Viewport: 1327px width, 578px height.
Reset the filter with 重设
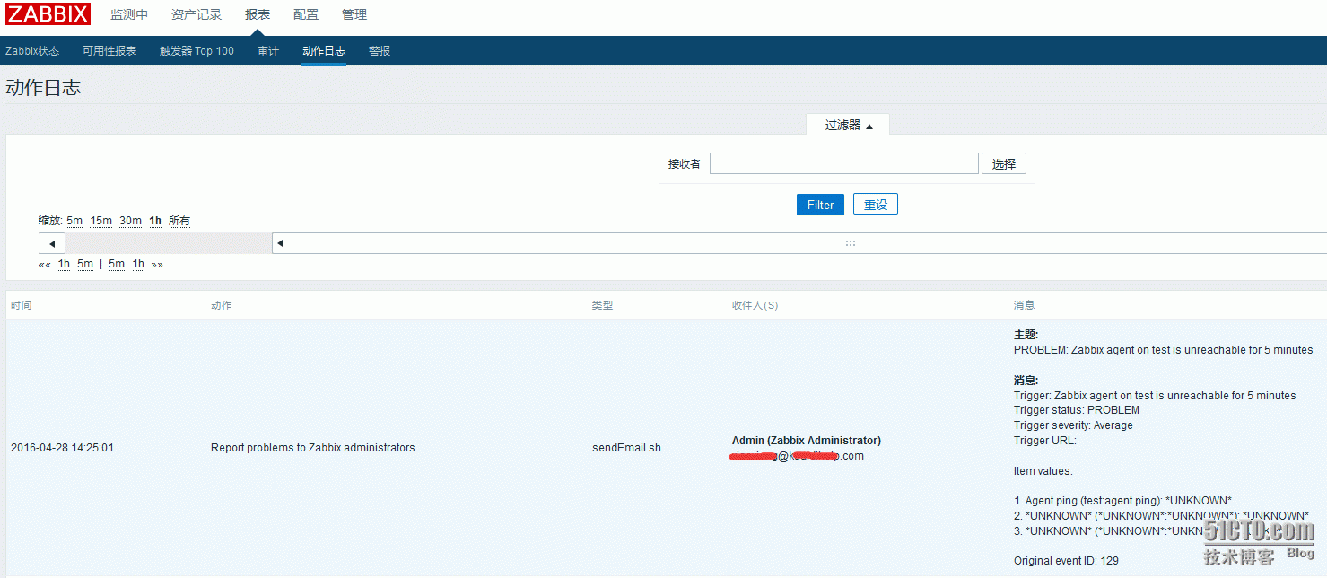click(876, 205)
